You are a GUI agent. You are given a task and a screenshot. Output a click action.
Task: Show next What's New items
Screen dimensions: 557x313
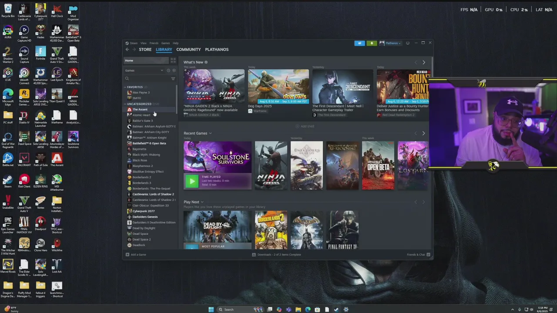point(424,63)
